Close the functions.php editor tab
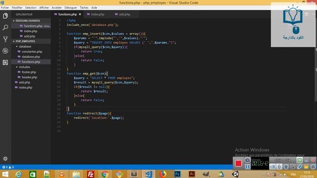317x178 pixels. (x=80, y=14)
